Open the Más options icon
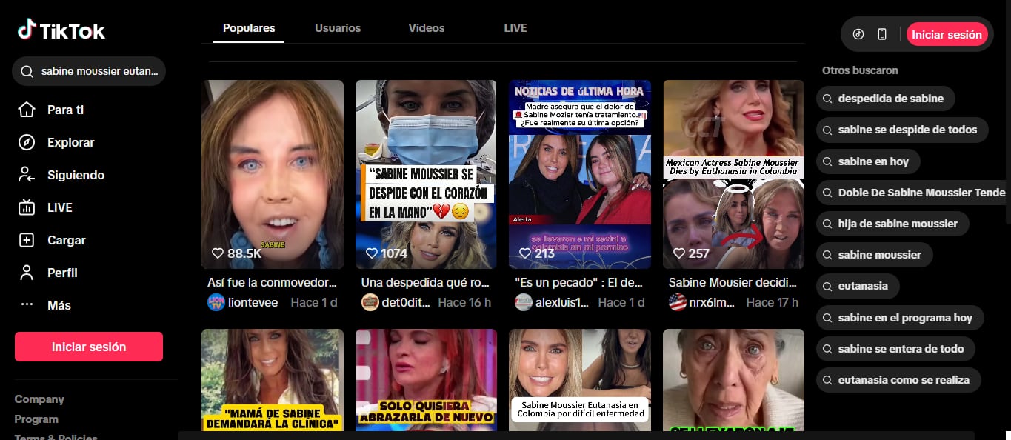 [x=27, y=305]
